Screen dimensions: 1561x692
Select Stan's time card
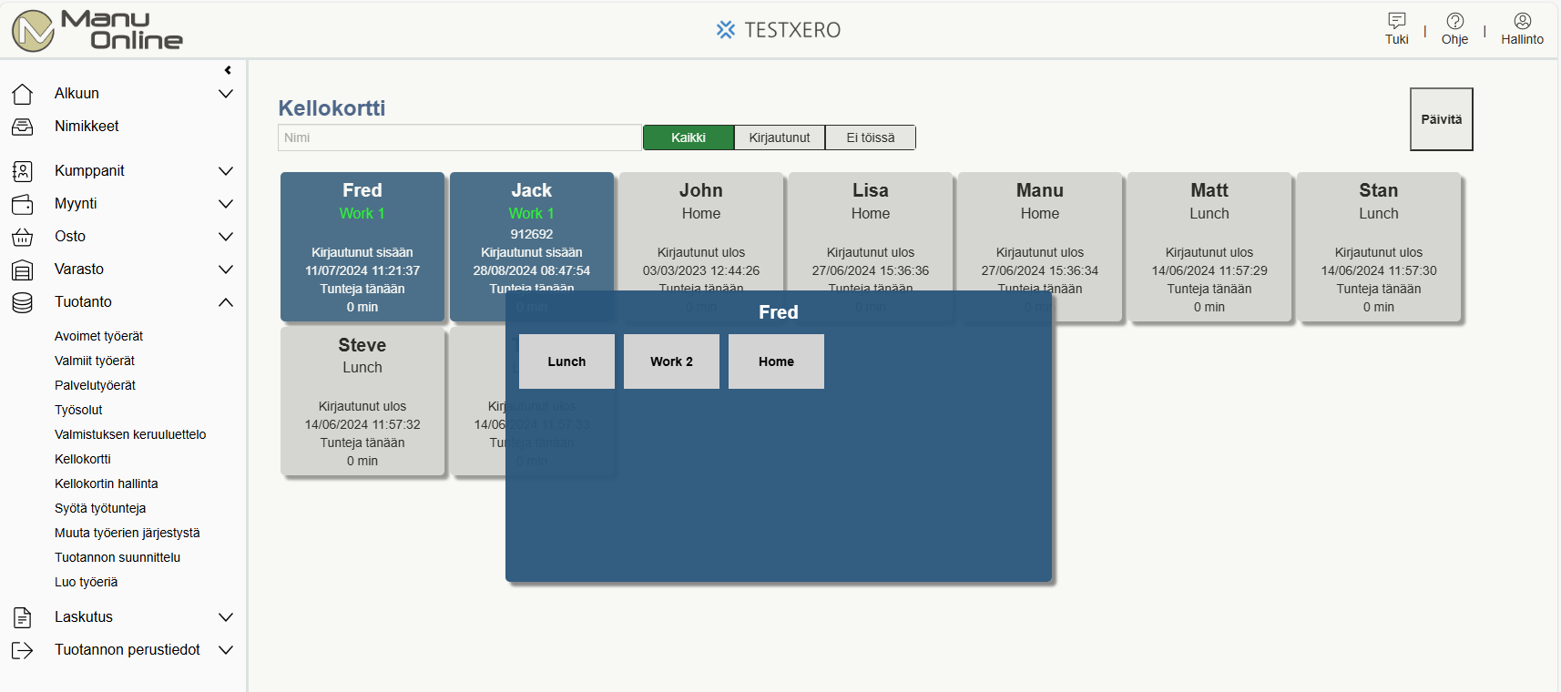[x=1379, y=247]
